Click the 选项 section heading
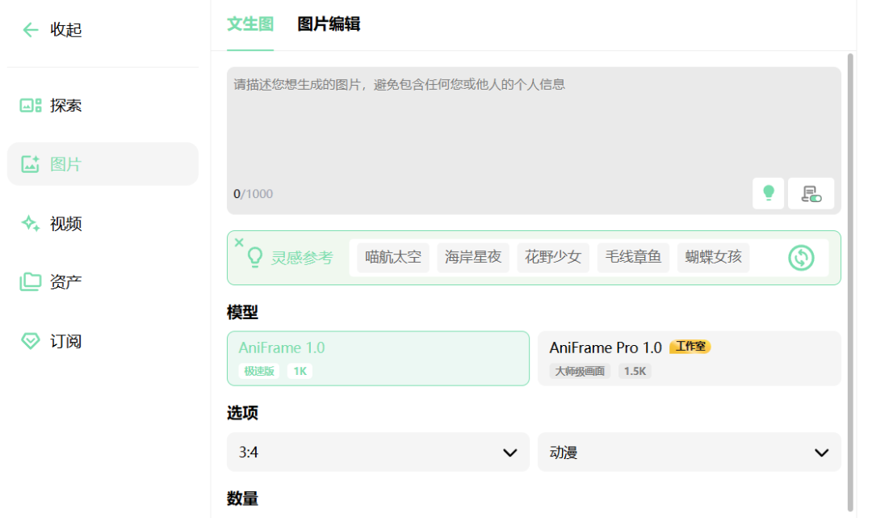The image size is (872, 518). [x=242, y=413]
